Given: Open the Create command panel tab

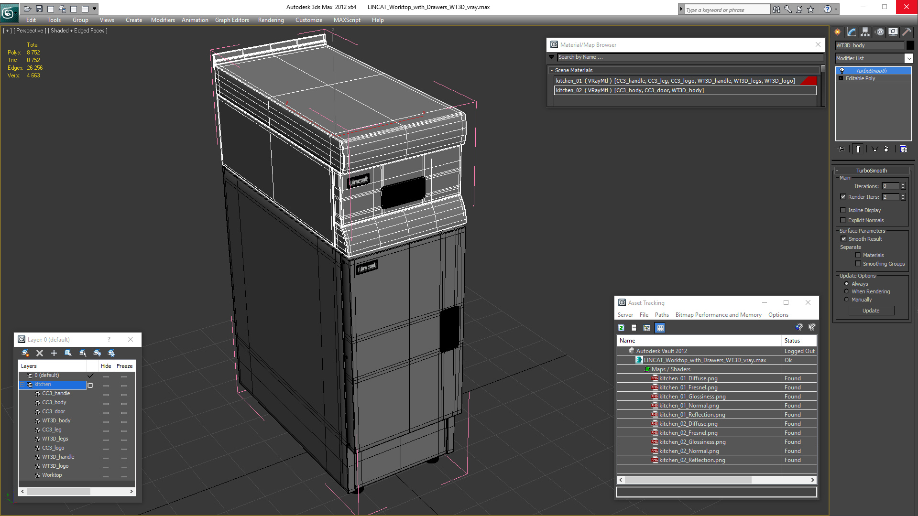Looking at the screenshot, I should pyautogui.click(x=838, y=32).
